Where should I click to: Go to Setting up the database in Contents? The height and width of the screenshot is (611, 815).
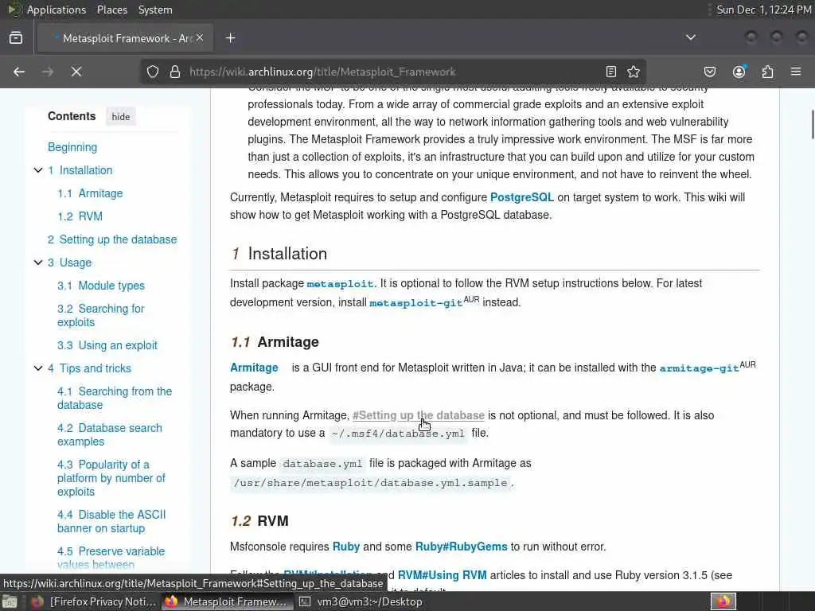point(112,239)
